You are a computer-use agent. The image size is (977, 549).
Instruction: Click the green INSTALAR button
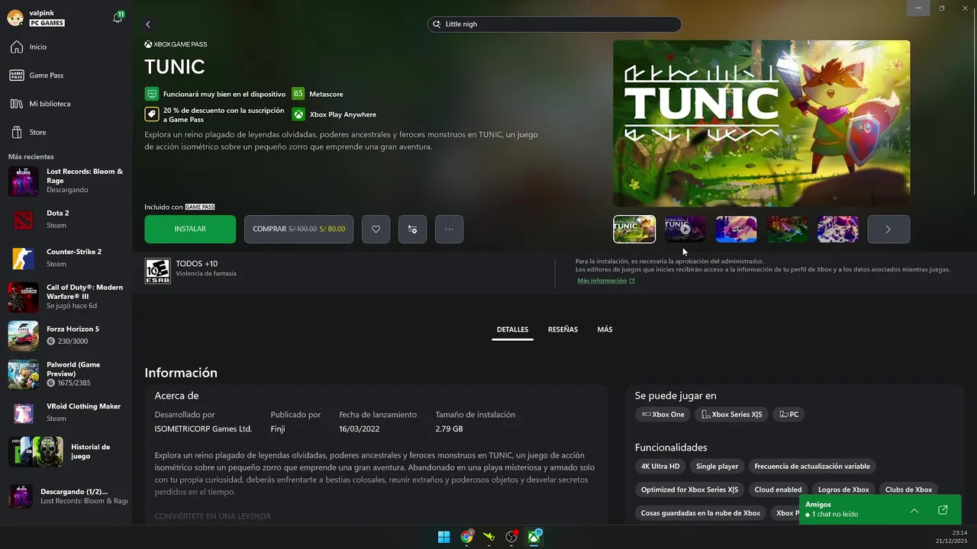190,229
